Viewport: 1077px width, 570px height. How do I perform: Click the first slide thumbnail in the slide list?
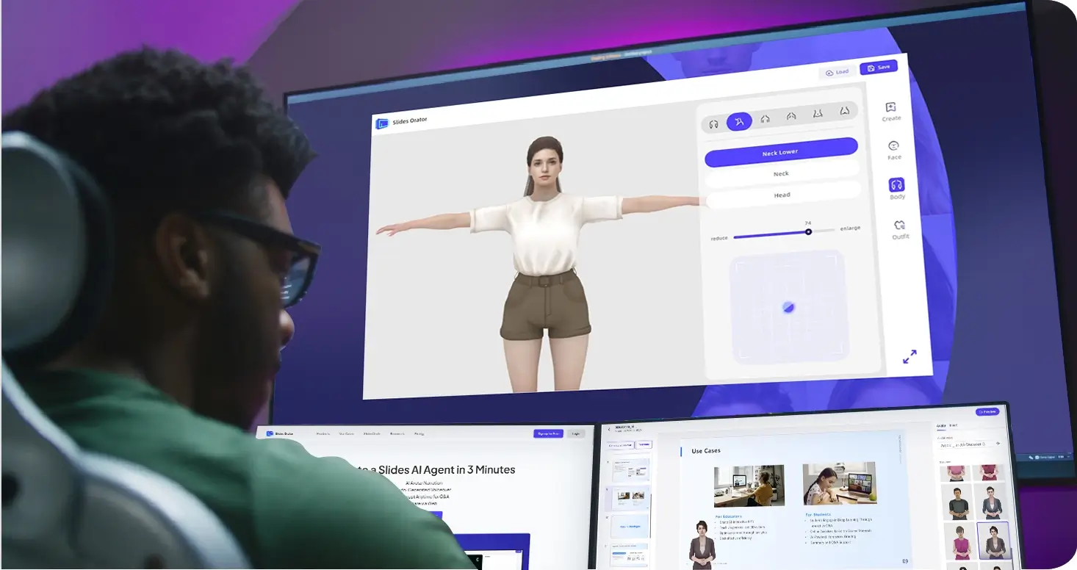click(x=630, y=469)
